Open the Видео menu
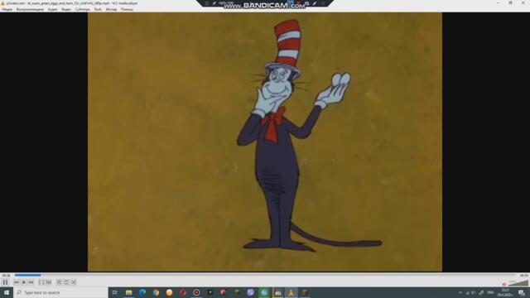530x298 pixels. (x=66, y=9)
